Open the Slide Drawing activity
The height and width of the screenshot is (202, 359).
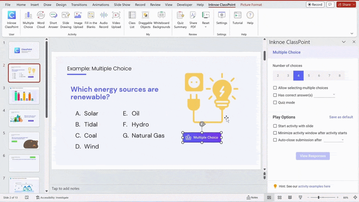(x=66, y=16)
